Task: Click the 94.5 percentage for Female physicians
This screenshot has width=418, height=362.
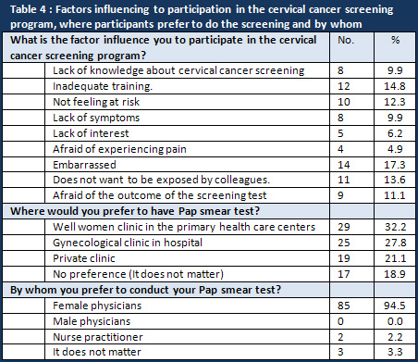Action: pyautogui.click(x=395, y=306)
